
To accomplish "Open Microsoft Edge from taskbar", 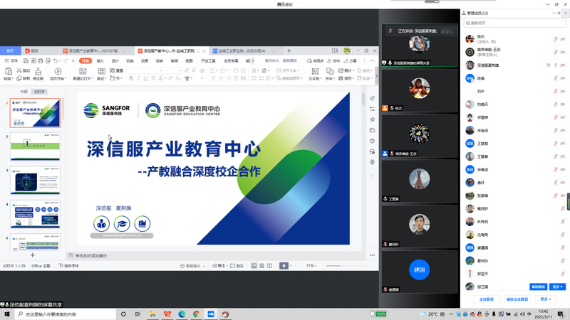I will (x=182, y=314).
